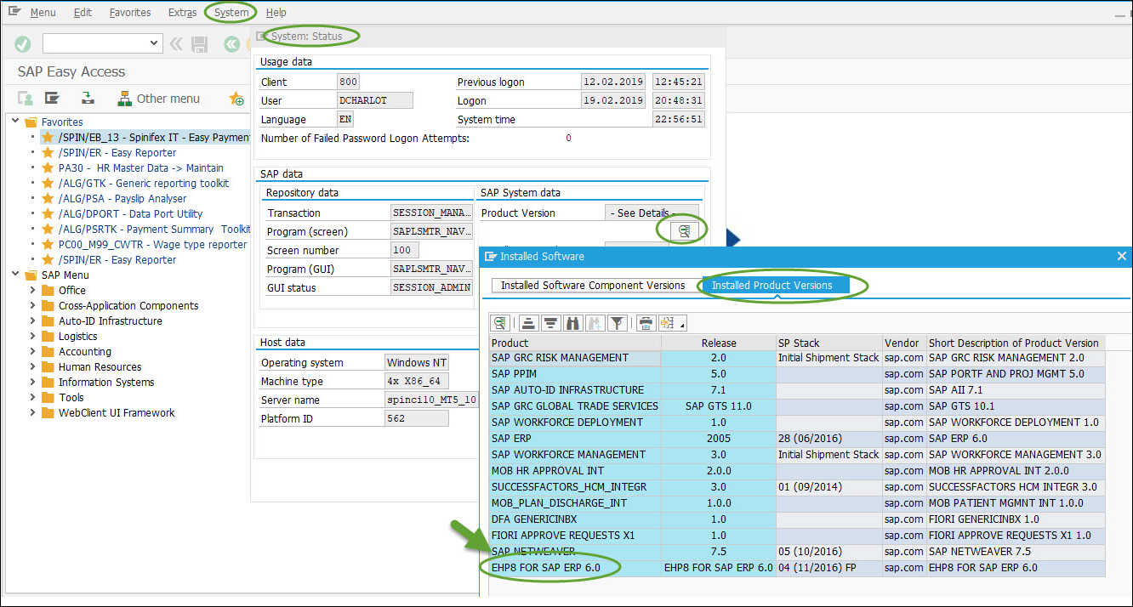Viewport: 1133px width, 607px height.
Task: Click the Other menu button
Action: point(159,99)
